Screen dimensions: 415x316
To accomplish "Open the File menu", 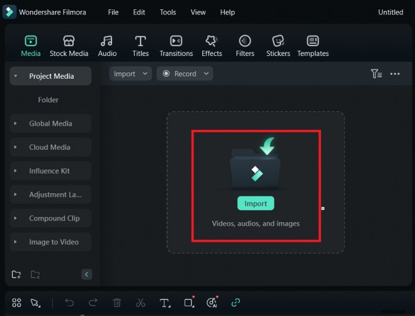I will 113,12.
